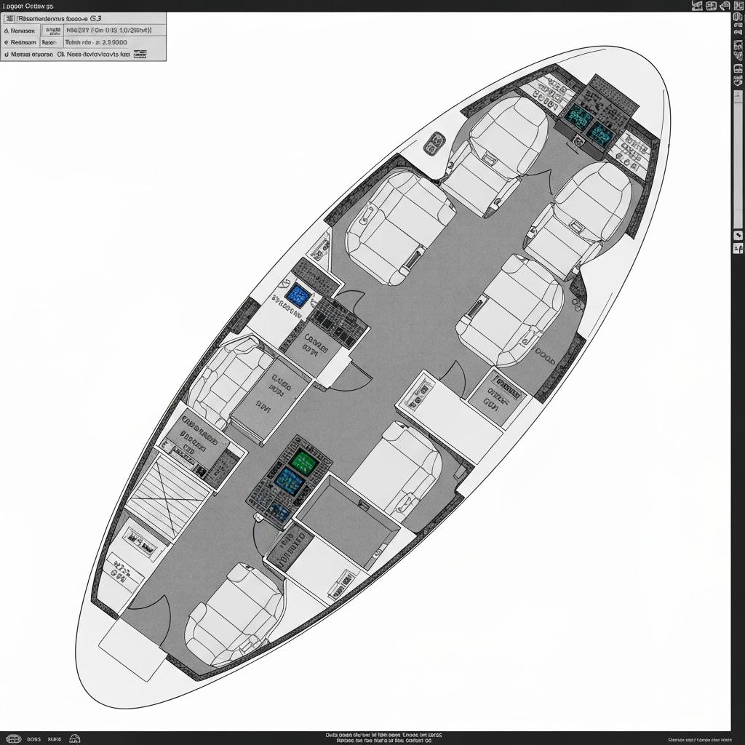The width and height of the screenshot is (745, 745).
Task: Click the light square icon beneath the pin icon
Action: 738,248
